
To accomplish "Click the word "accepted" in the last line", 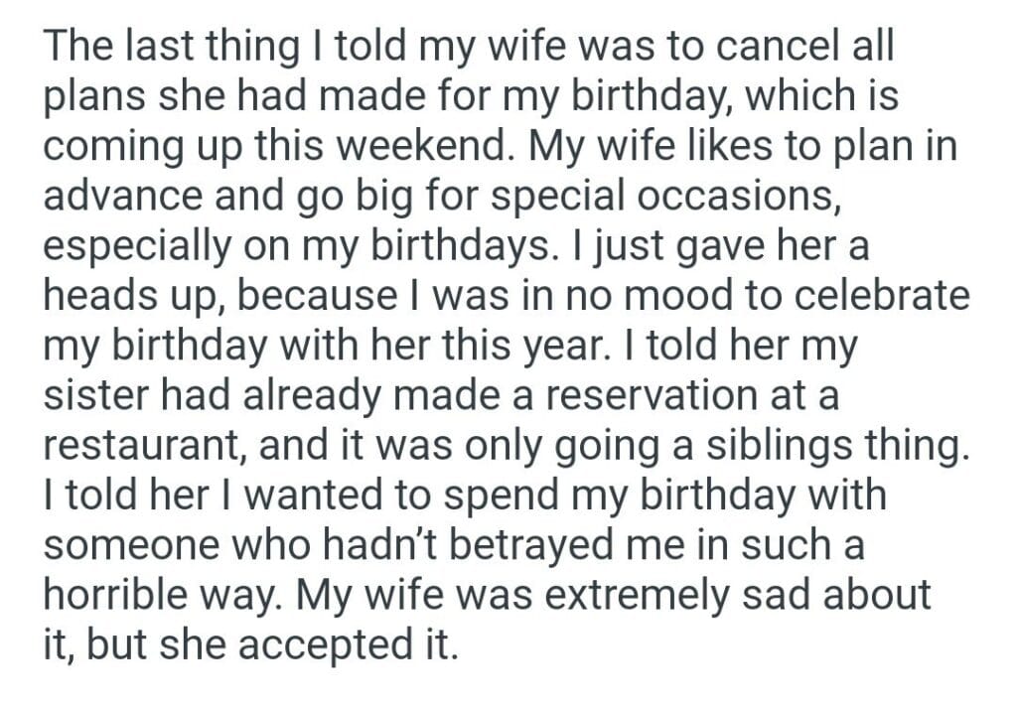I will pos(322,645).
